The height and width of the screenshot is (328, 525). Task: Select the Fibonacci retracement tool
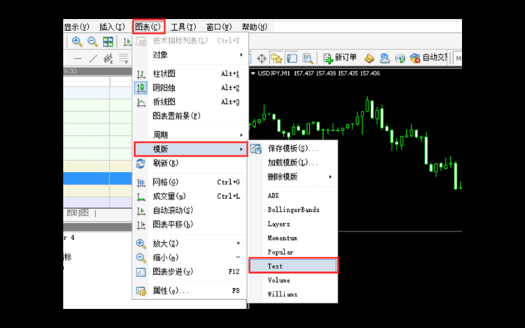123,59
